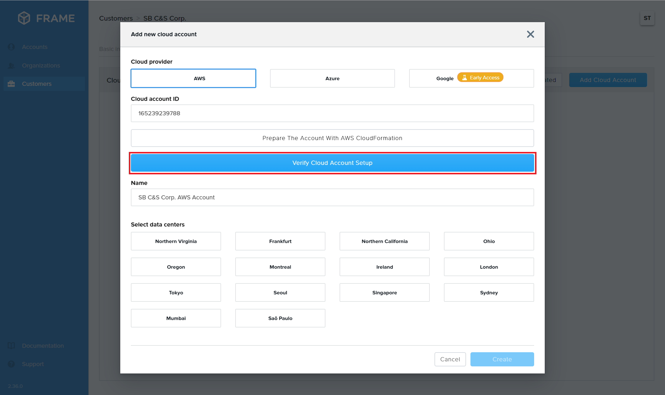The image size is (665, 395).
Task: Toggle the Tokyo data center
Action: click(176, 293)
